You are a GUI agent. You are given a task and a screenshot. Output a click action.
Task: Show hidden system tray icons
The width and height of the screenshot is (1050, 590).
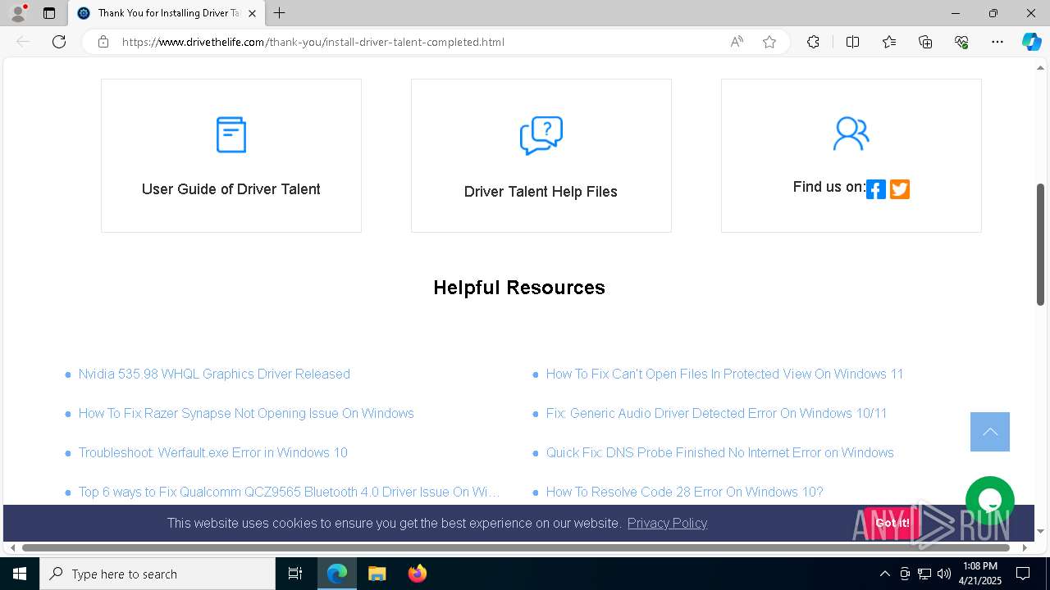click(884, 574)
